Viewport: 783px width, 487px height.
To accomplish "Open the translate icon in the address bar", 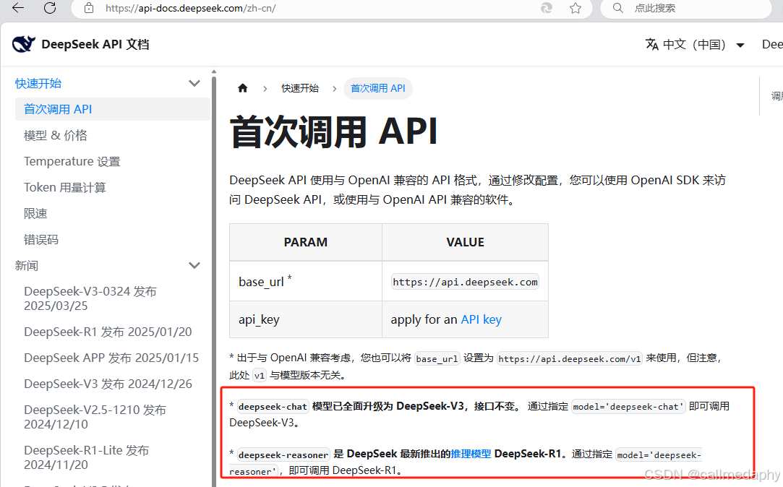I will point(547,8).
